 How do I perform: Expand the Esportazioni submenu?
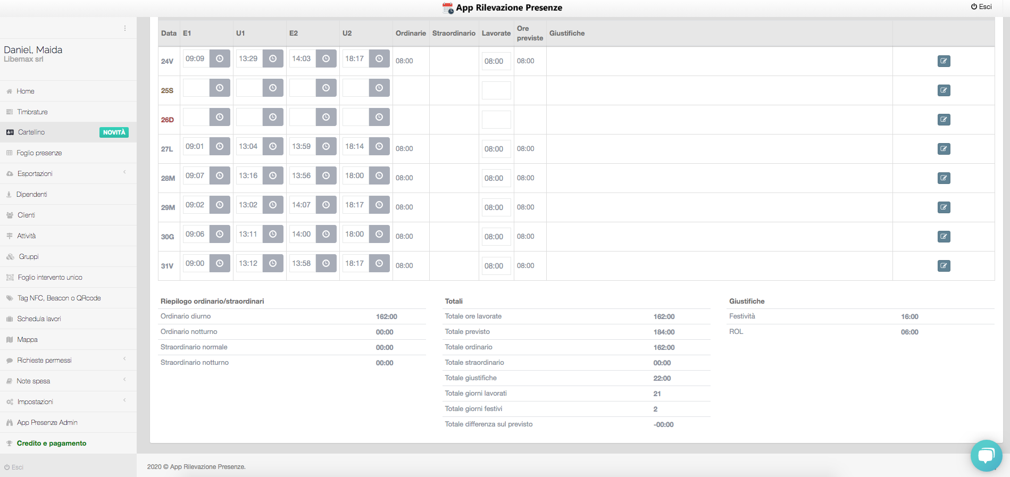[68, 173]
